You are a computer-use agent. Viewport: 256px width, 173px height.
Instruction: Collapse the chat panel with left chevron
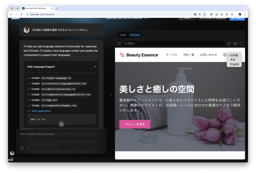(x=111, y=95)
